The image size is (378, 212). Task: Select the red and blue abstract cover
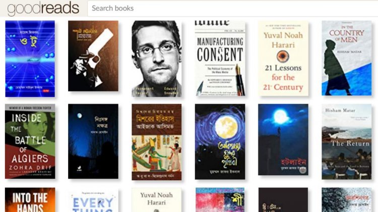coord(220,200)
